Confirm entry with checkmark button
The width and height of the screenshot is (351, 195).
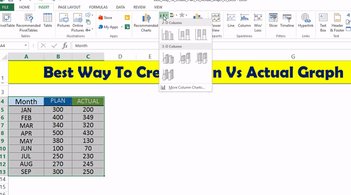point(54,46)
